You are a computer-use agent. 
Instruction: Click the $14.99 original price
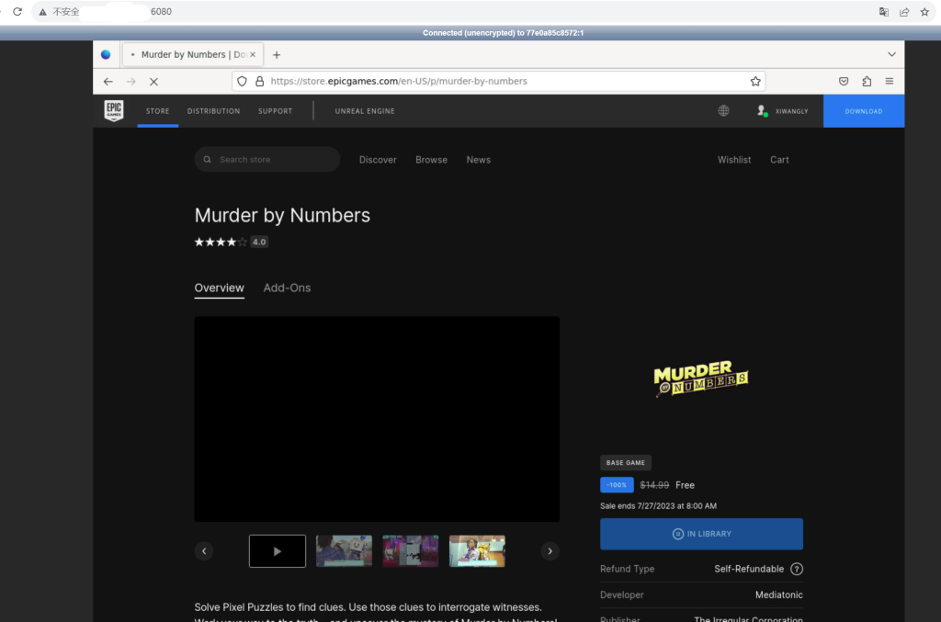point(654,484)
